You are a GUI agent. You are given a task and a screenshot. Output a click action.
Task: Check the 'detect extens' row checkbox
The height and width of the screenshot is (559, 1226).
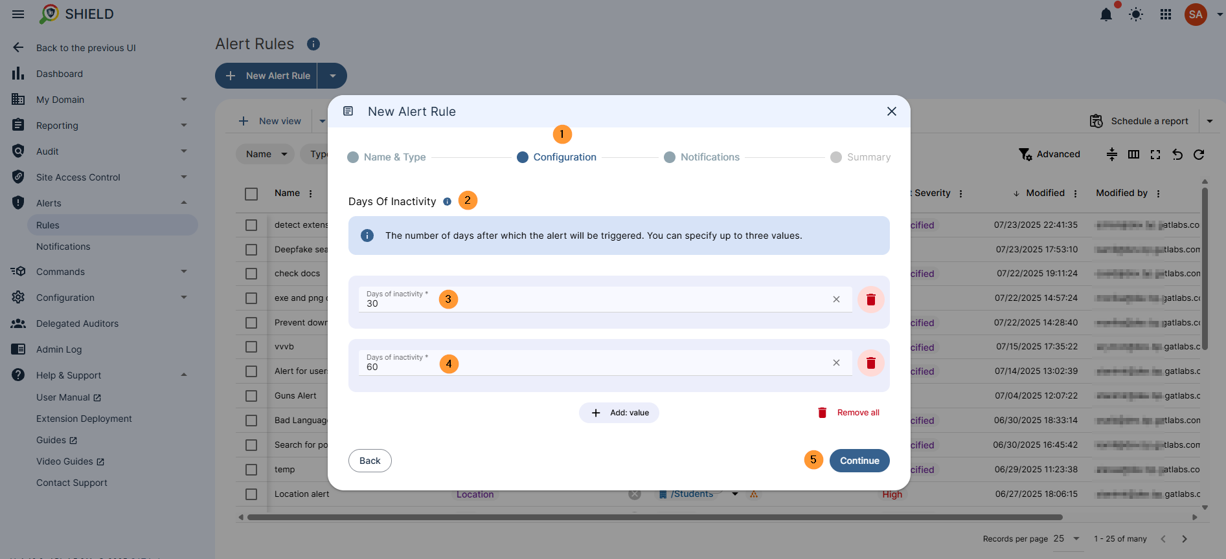pyautogui.click(x=251, y=225)
